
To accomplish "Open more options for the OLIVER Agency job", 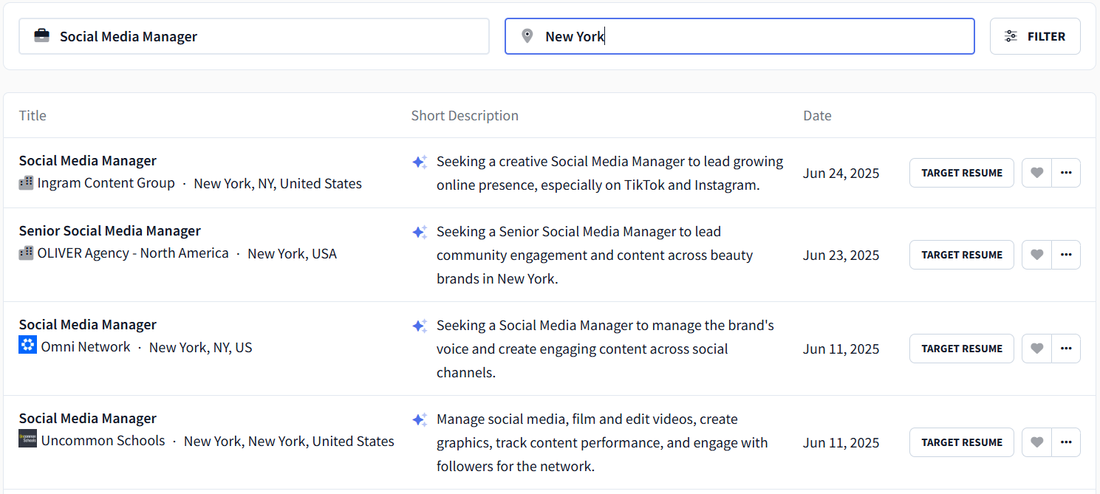I will click(x=1066, y=254).
